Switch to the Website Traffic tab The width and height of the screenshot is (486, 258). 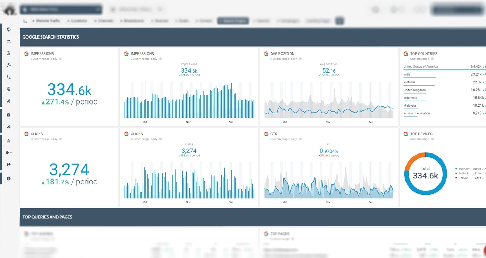click(46, 21)
